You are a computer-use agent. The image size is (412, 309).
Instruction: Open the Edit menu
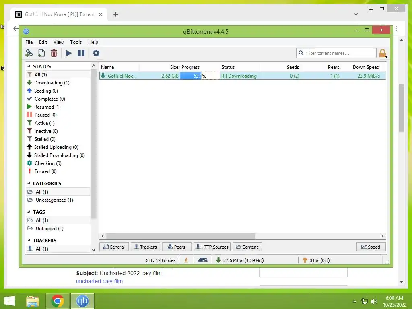(x=43, y=42)
